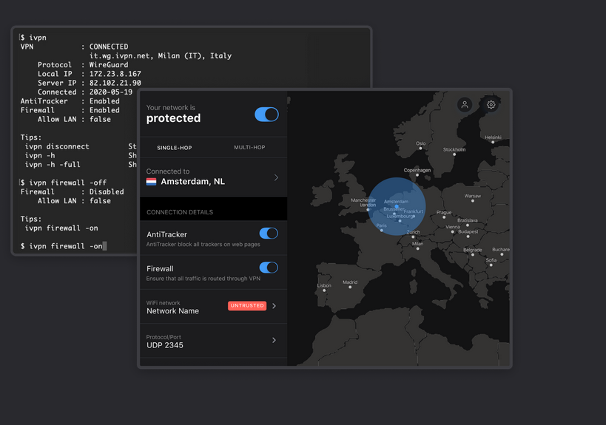Image resolution: width=606 pixels, height=425 pixels.
Task: Click 'ivpn -h -full' tip in terminal
Action: coord(53,165)
